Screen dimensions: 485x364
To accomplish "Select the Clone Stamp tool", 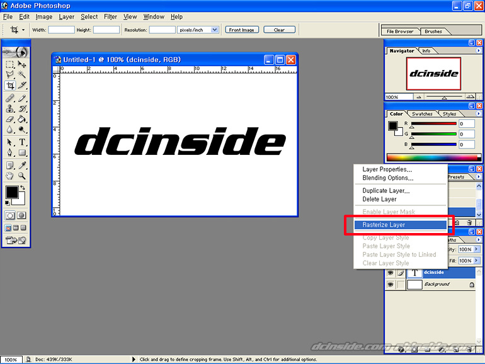I will (x=9, y=108).
